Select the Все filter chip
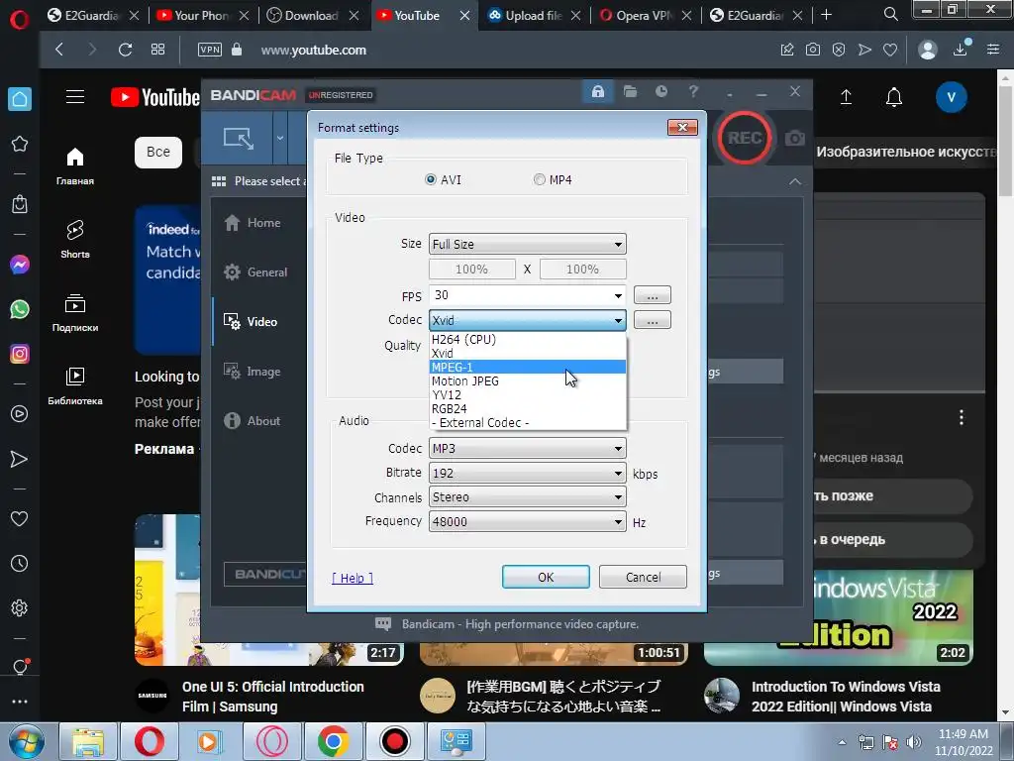The image size is (1014, 761). [x=158, y=152]
